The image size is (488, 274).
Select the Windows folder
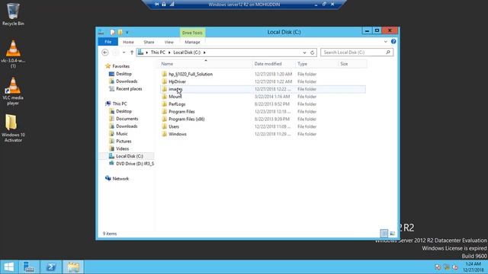coord(178,134)
